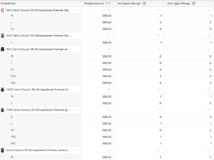This screenshot has height=160, width=214.
Task: Click thumbnail of the neon Carlo Colucci pullover
Action: 3,150
